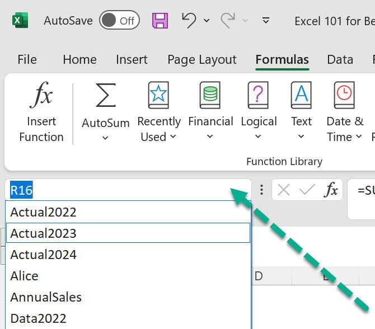Click the Save icon in title bar

[160, 21]
